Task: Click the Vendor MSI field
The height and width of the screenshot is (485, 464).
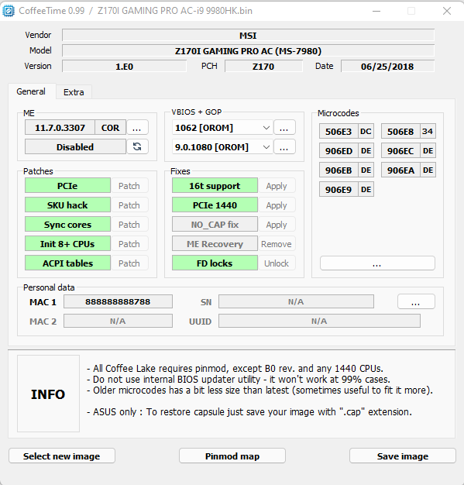Action: pos(248,36)
